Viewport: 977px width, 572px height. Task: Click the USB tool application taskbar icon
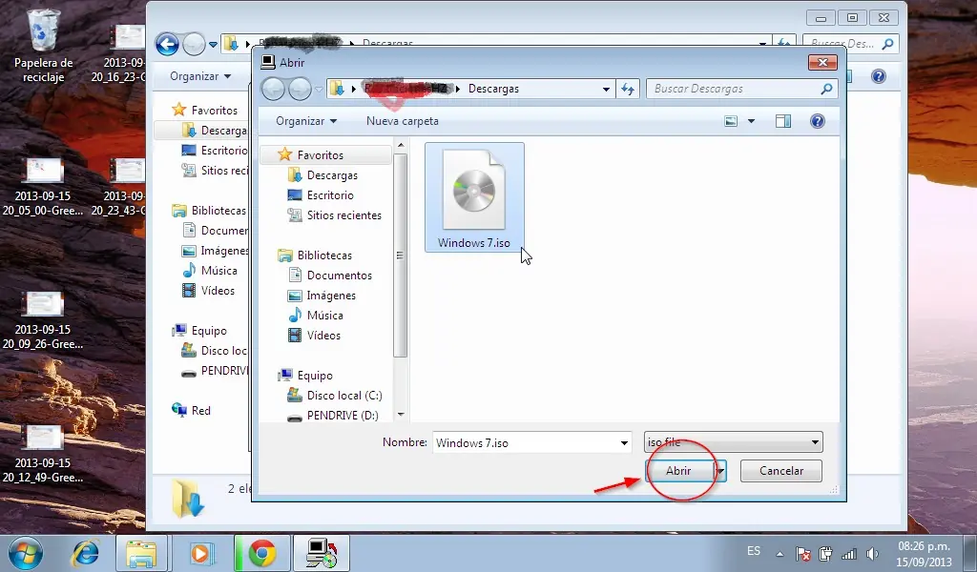[x=322, y=553]
